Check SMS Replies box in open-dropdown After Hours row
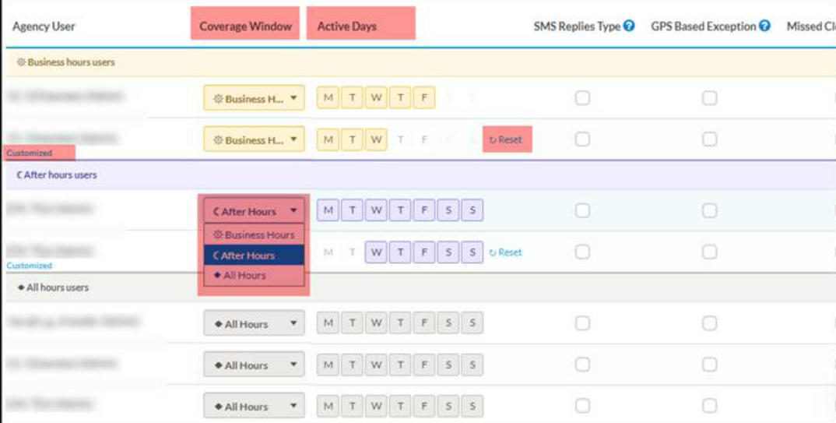 pyautogui.click(x=582, y=210)
